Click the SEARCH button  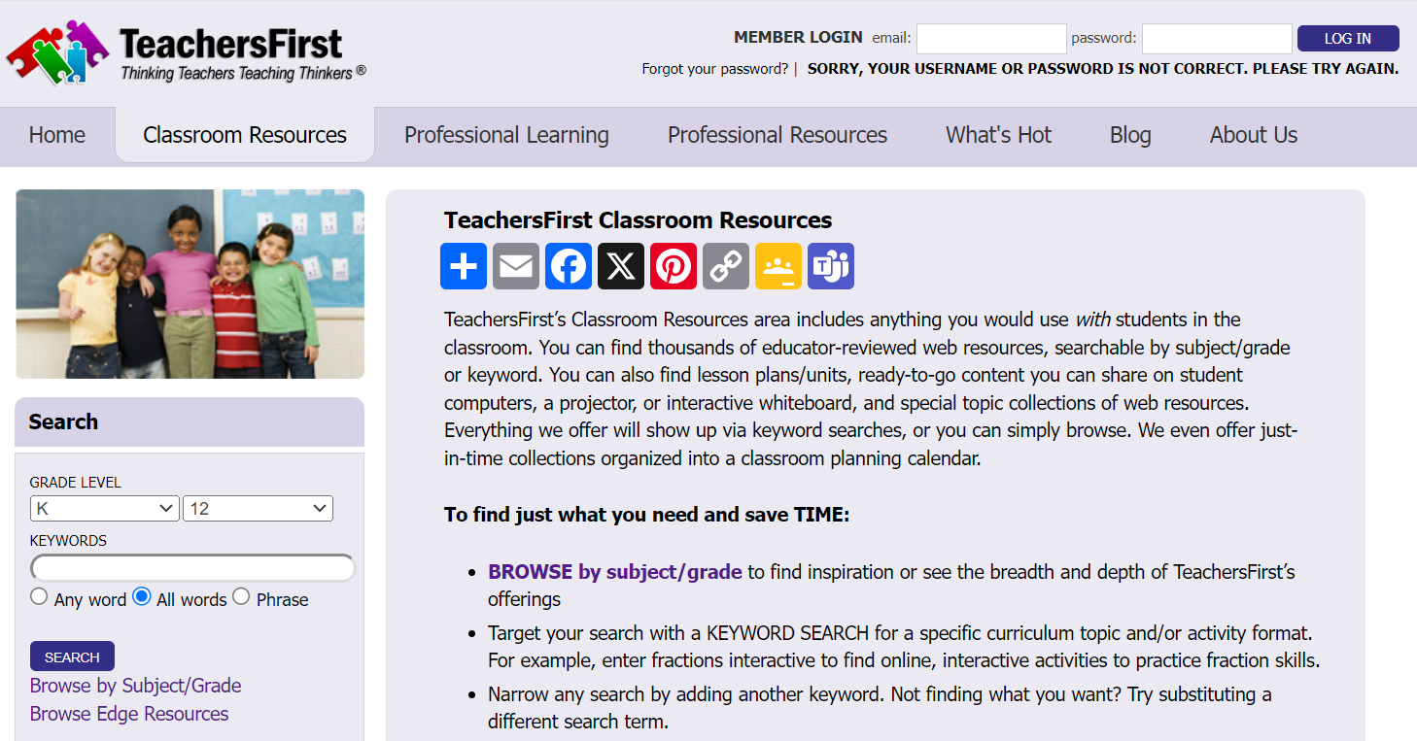[72, 657]
